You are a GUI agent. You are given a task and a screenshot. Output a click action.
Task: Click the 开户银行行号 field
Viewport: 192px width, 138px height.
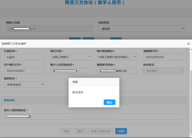click(x=24, y=71)
